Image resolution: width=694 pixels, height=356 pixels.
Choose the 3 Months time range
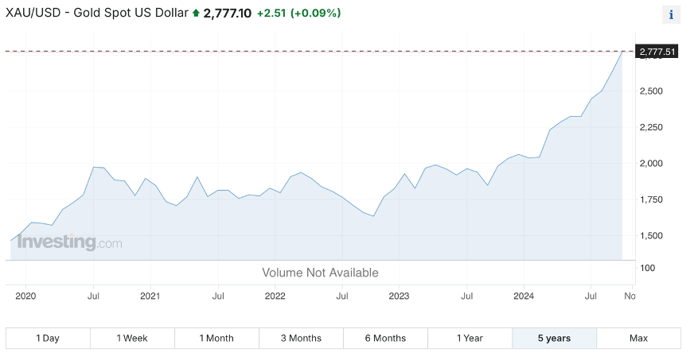tap(301, 339)
